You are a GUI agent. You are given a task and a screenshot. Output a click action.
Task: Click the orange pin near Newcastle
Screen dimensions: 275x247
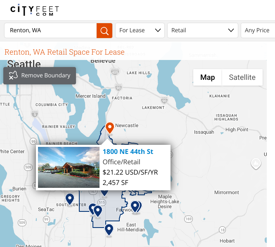tap(110, 127)
